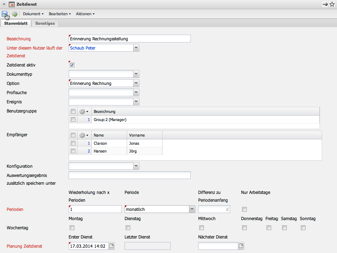Open the Dokument menu
This screenshot has height=253, width=337.
click(x=33, y=14)
